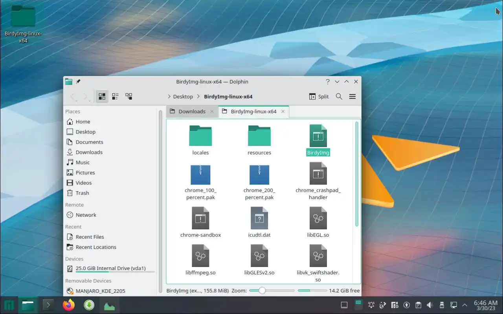Select libGLESv2.so file
The width and height of the screenshot is (503, 314).
(259, 260)
